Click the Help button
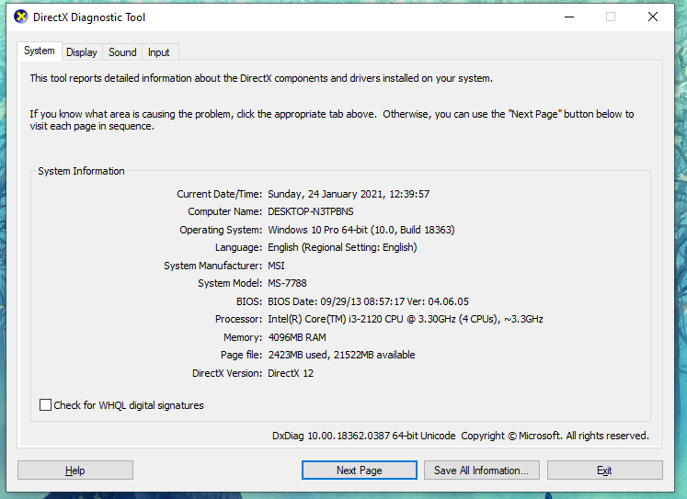 point(74,471)
